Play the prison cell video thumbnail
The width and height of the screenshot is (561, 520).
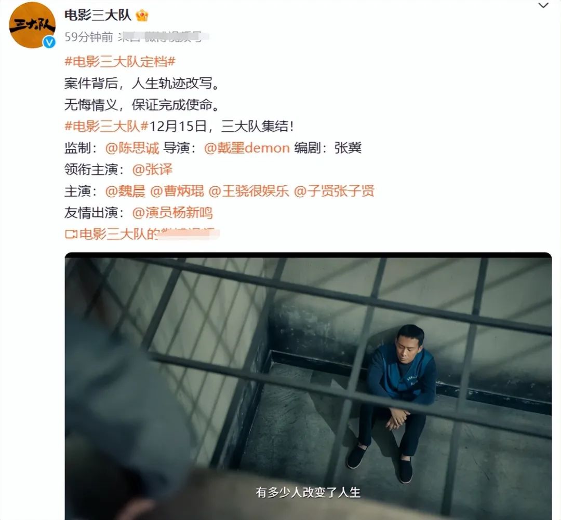(308, 386)
